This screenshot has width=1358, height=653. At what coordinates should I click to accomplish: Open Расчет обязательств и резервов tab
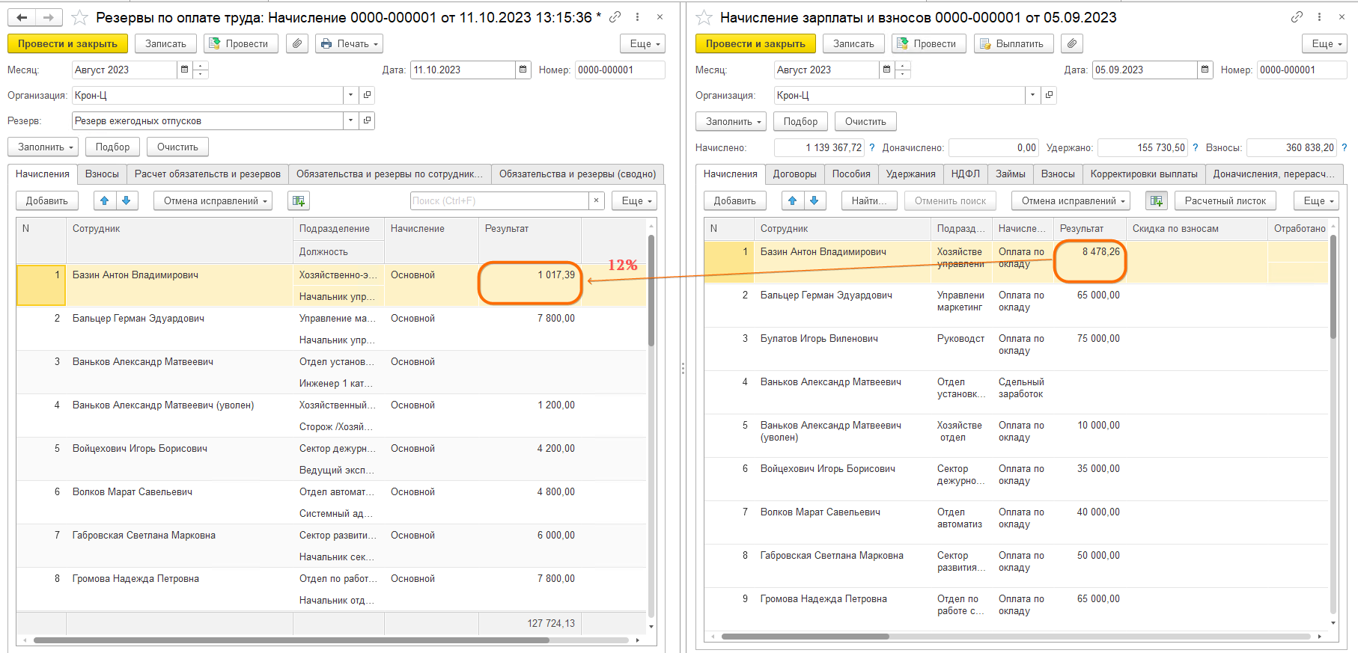click(207, 174)
